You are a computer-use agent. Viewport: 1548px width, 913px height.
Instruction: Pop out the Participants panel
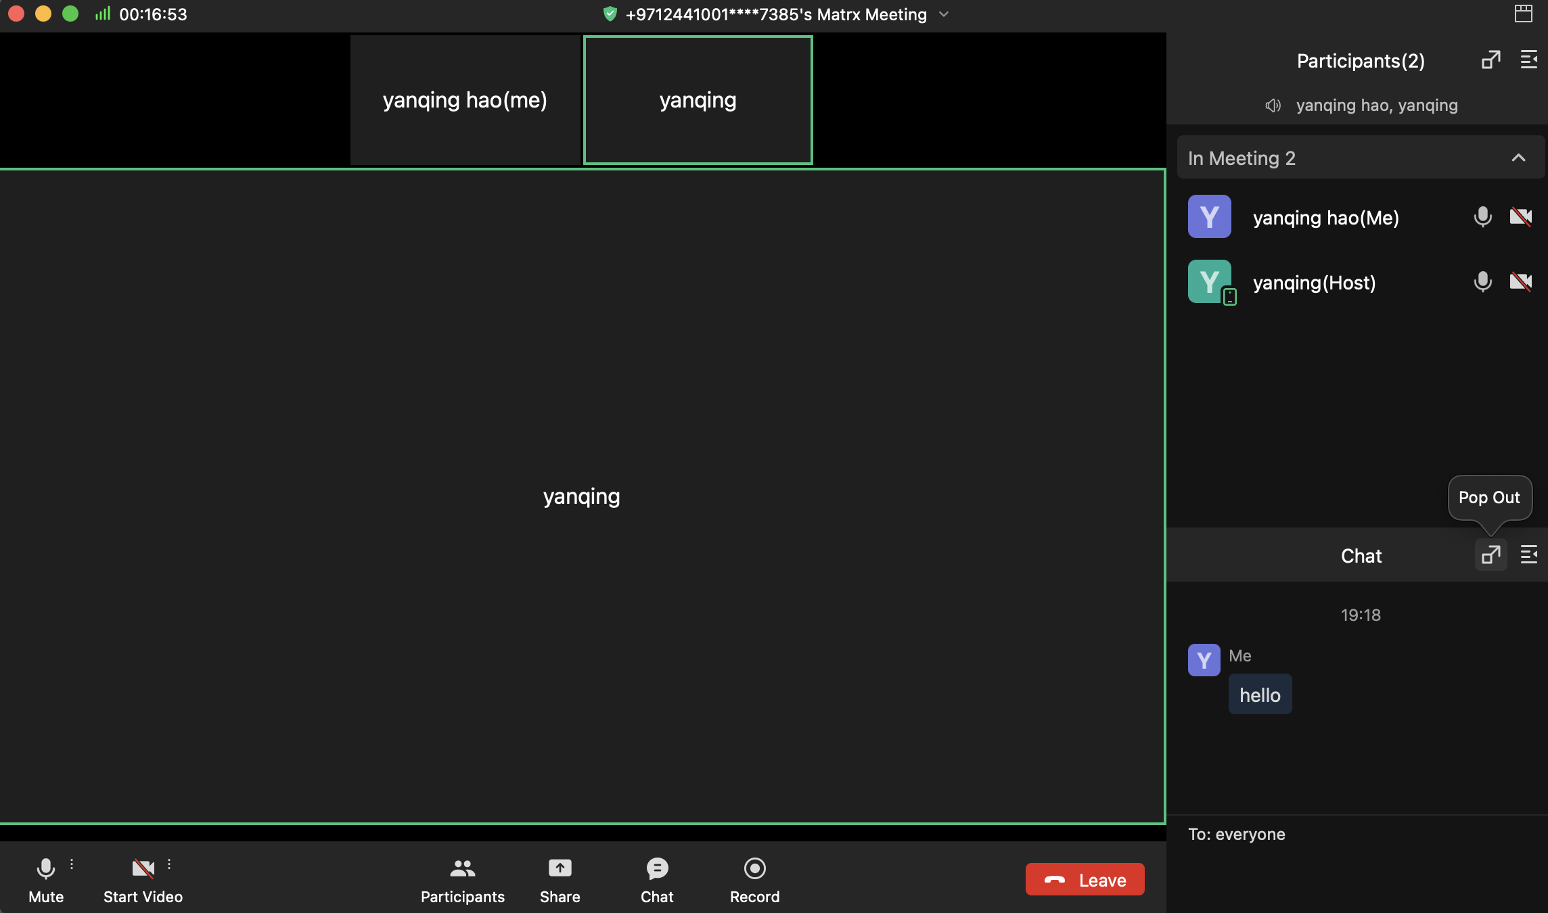tap(1490, 60)
